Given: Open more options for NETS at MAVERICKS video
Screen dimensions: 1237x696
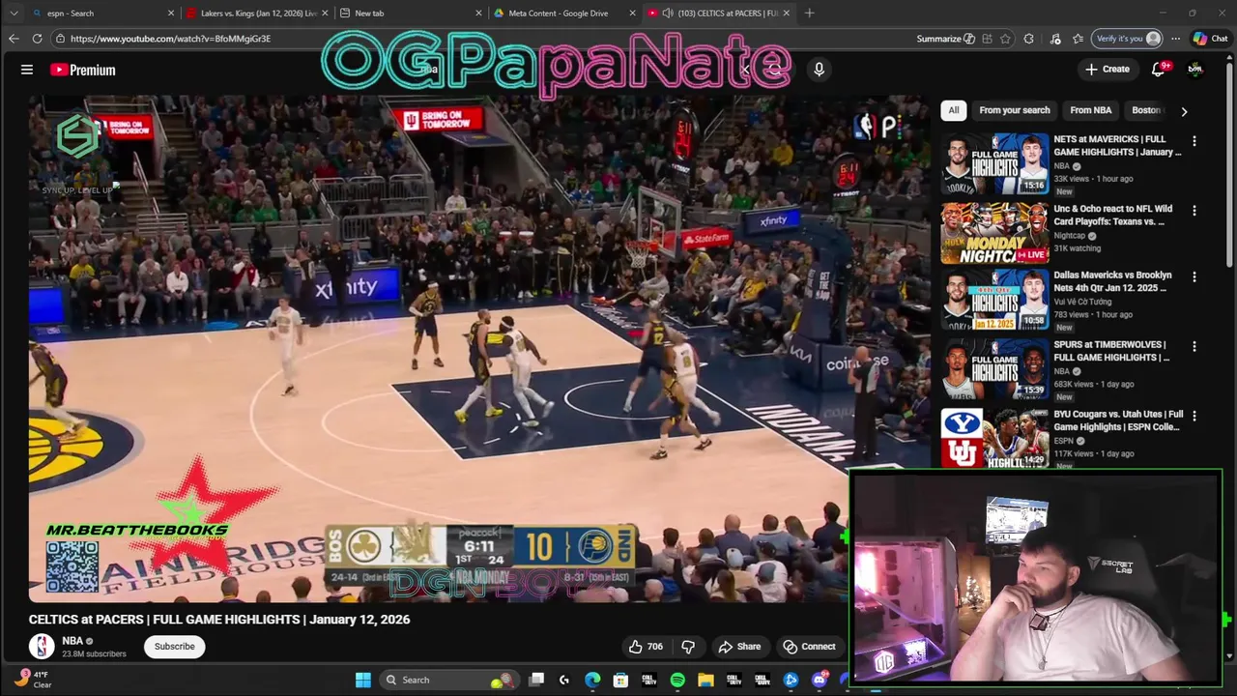Looking at the screenshot, I should pos(1194,141).
